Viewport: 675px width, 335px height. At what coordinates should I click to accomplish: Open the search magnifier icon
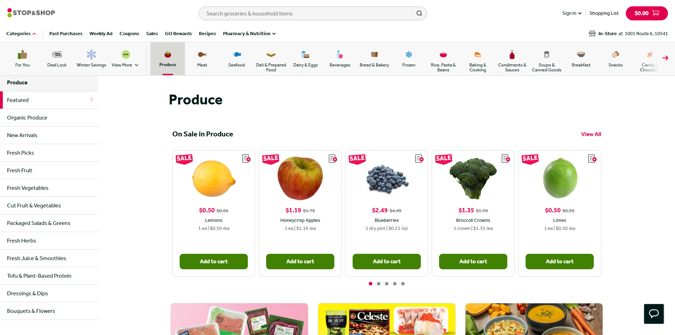(x=419, y=13)
